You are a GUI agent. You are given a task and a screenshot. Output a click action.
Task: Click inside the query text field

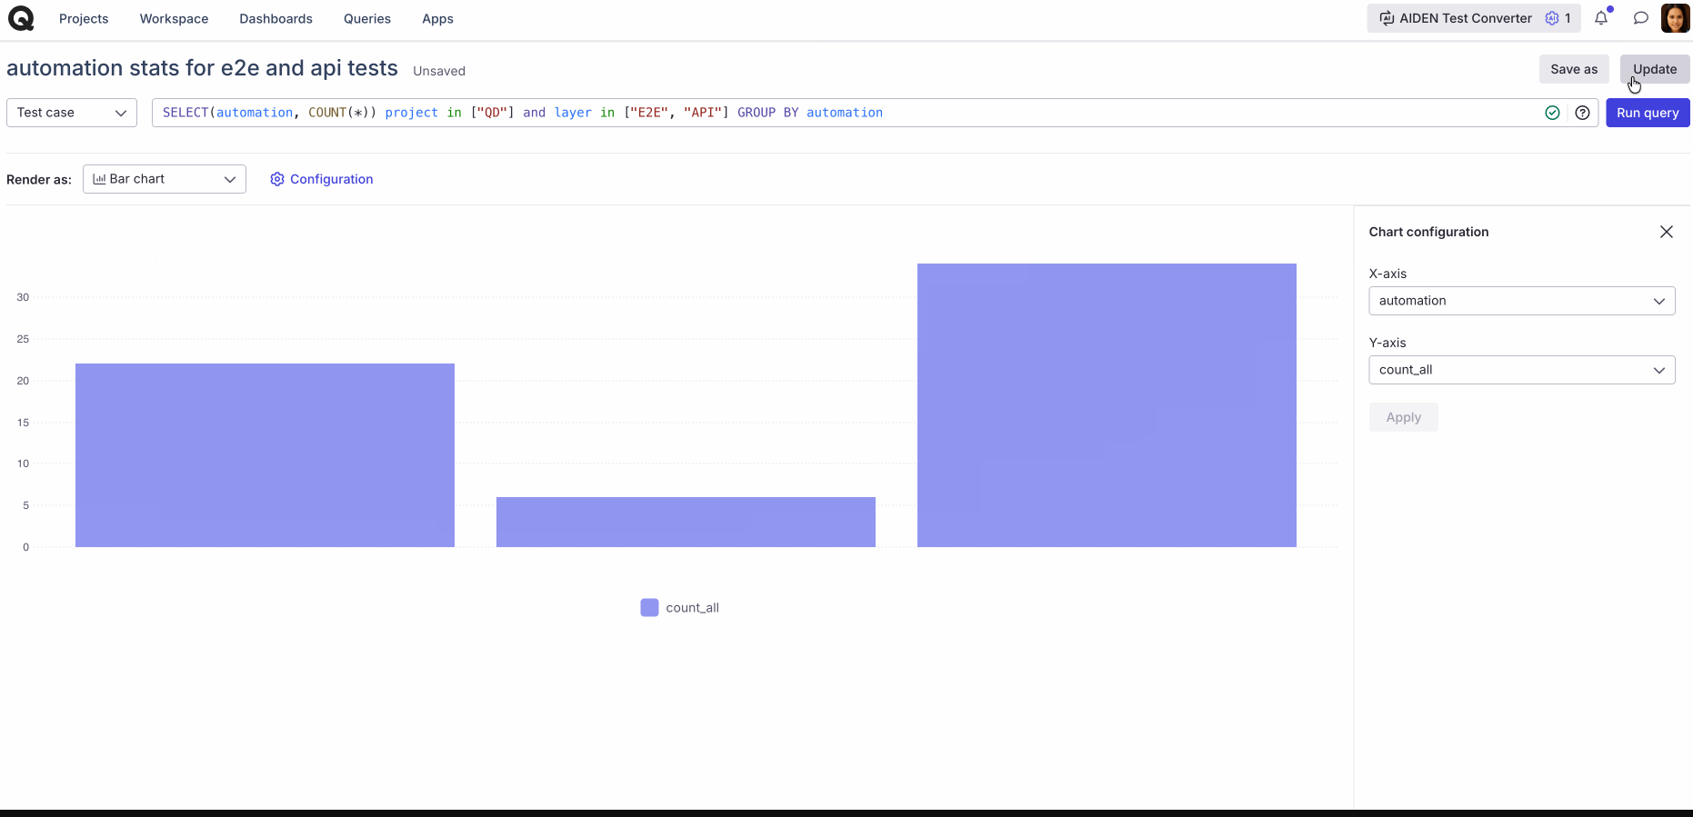(x=1182, y=113)
